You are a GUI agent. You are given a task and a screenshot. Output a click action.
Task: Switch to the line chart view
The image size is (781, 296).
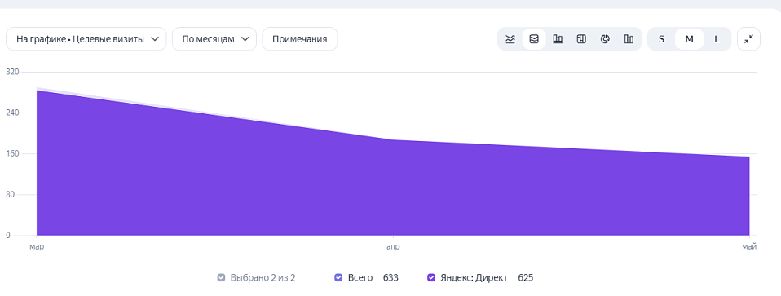510,39
